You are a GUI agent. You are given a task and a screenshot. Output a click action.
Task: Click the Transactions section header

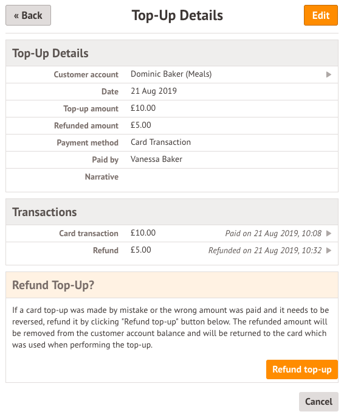172,212
